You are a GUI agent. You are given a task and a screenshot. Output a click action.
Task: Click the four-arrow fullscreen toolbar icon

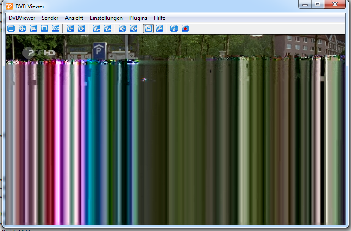click(x=22, y=29)
